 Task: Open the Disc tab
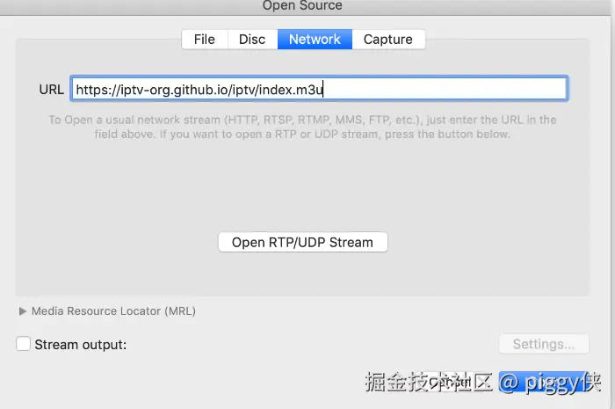click(x=252, y=40)
